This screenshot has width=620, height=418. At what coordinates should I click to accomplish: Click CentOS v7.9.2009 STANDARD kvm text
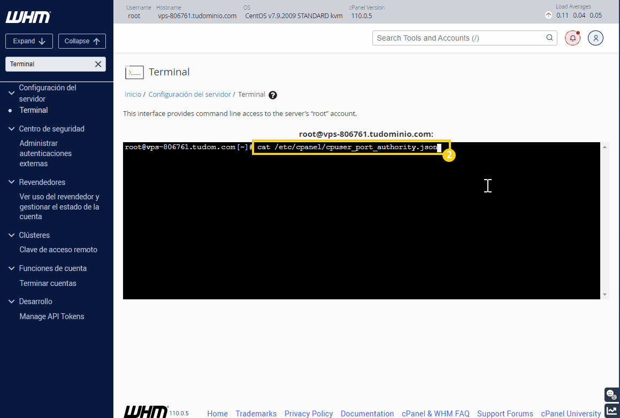tap(294, 16)
